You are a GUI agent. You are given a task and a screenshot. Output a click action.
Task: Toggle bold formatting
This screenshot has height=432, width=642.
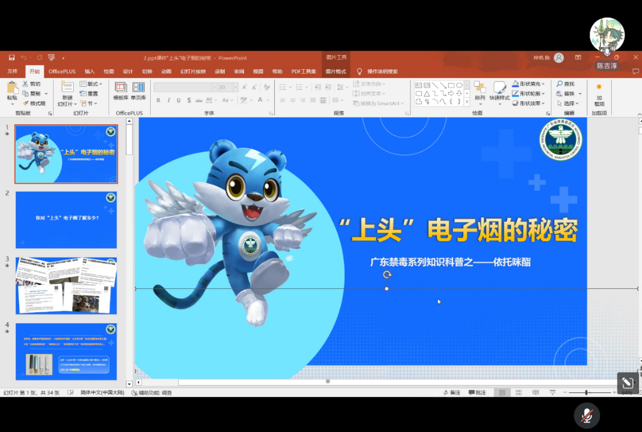coord(158,100)
